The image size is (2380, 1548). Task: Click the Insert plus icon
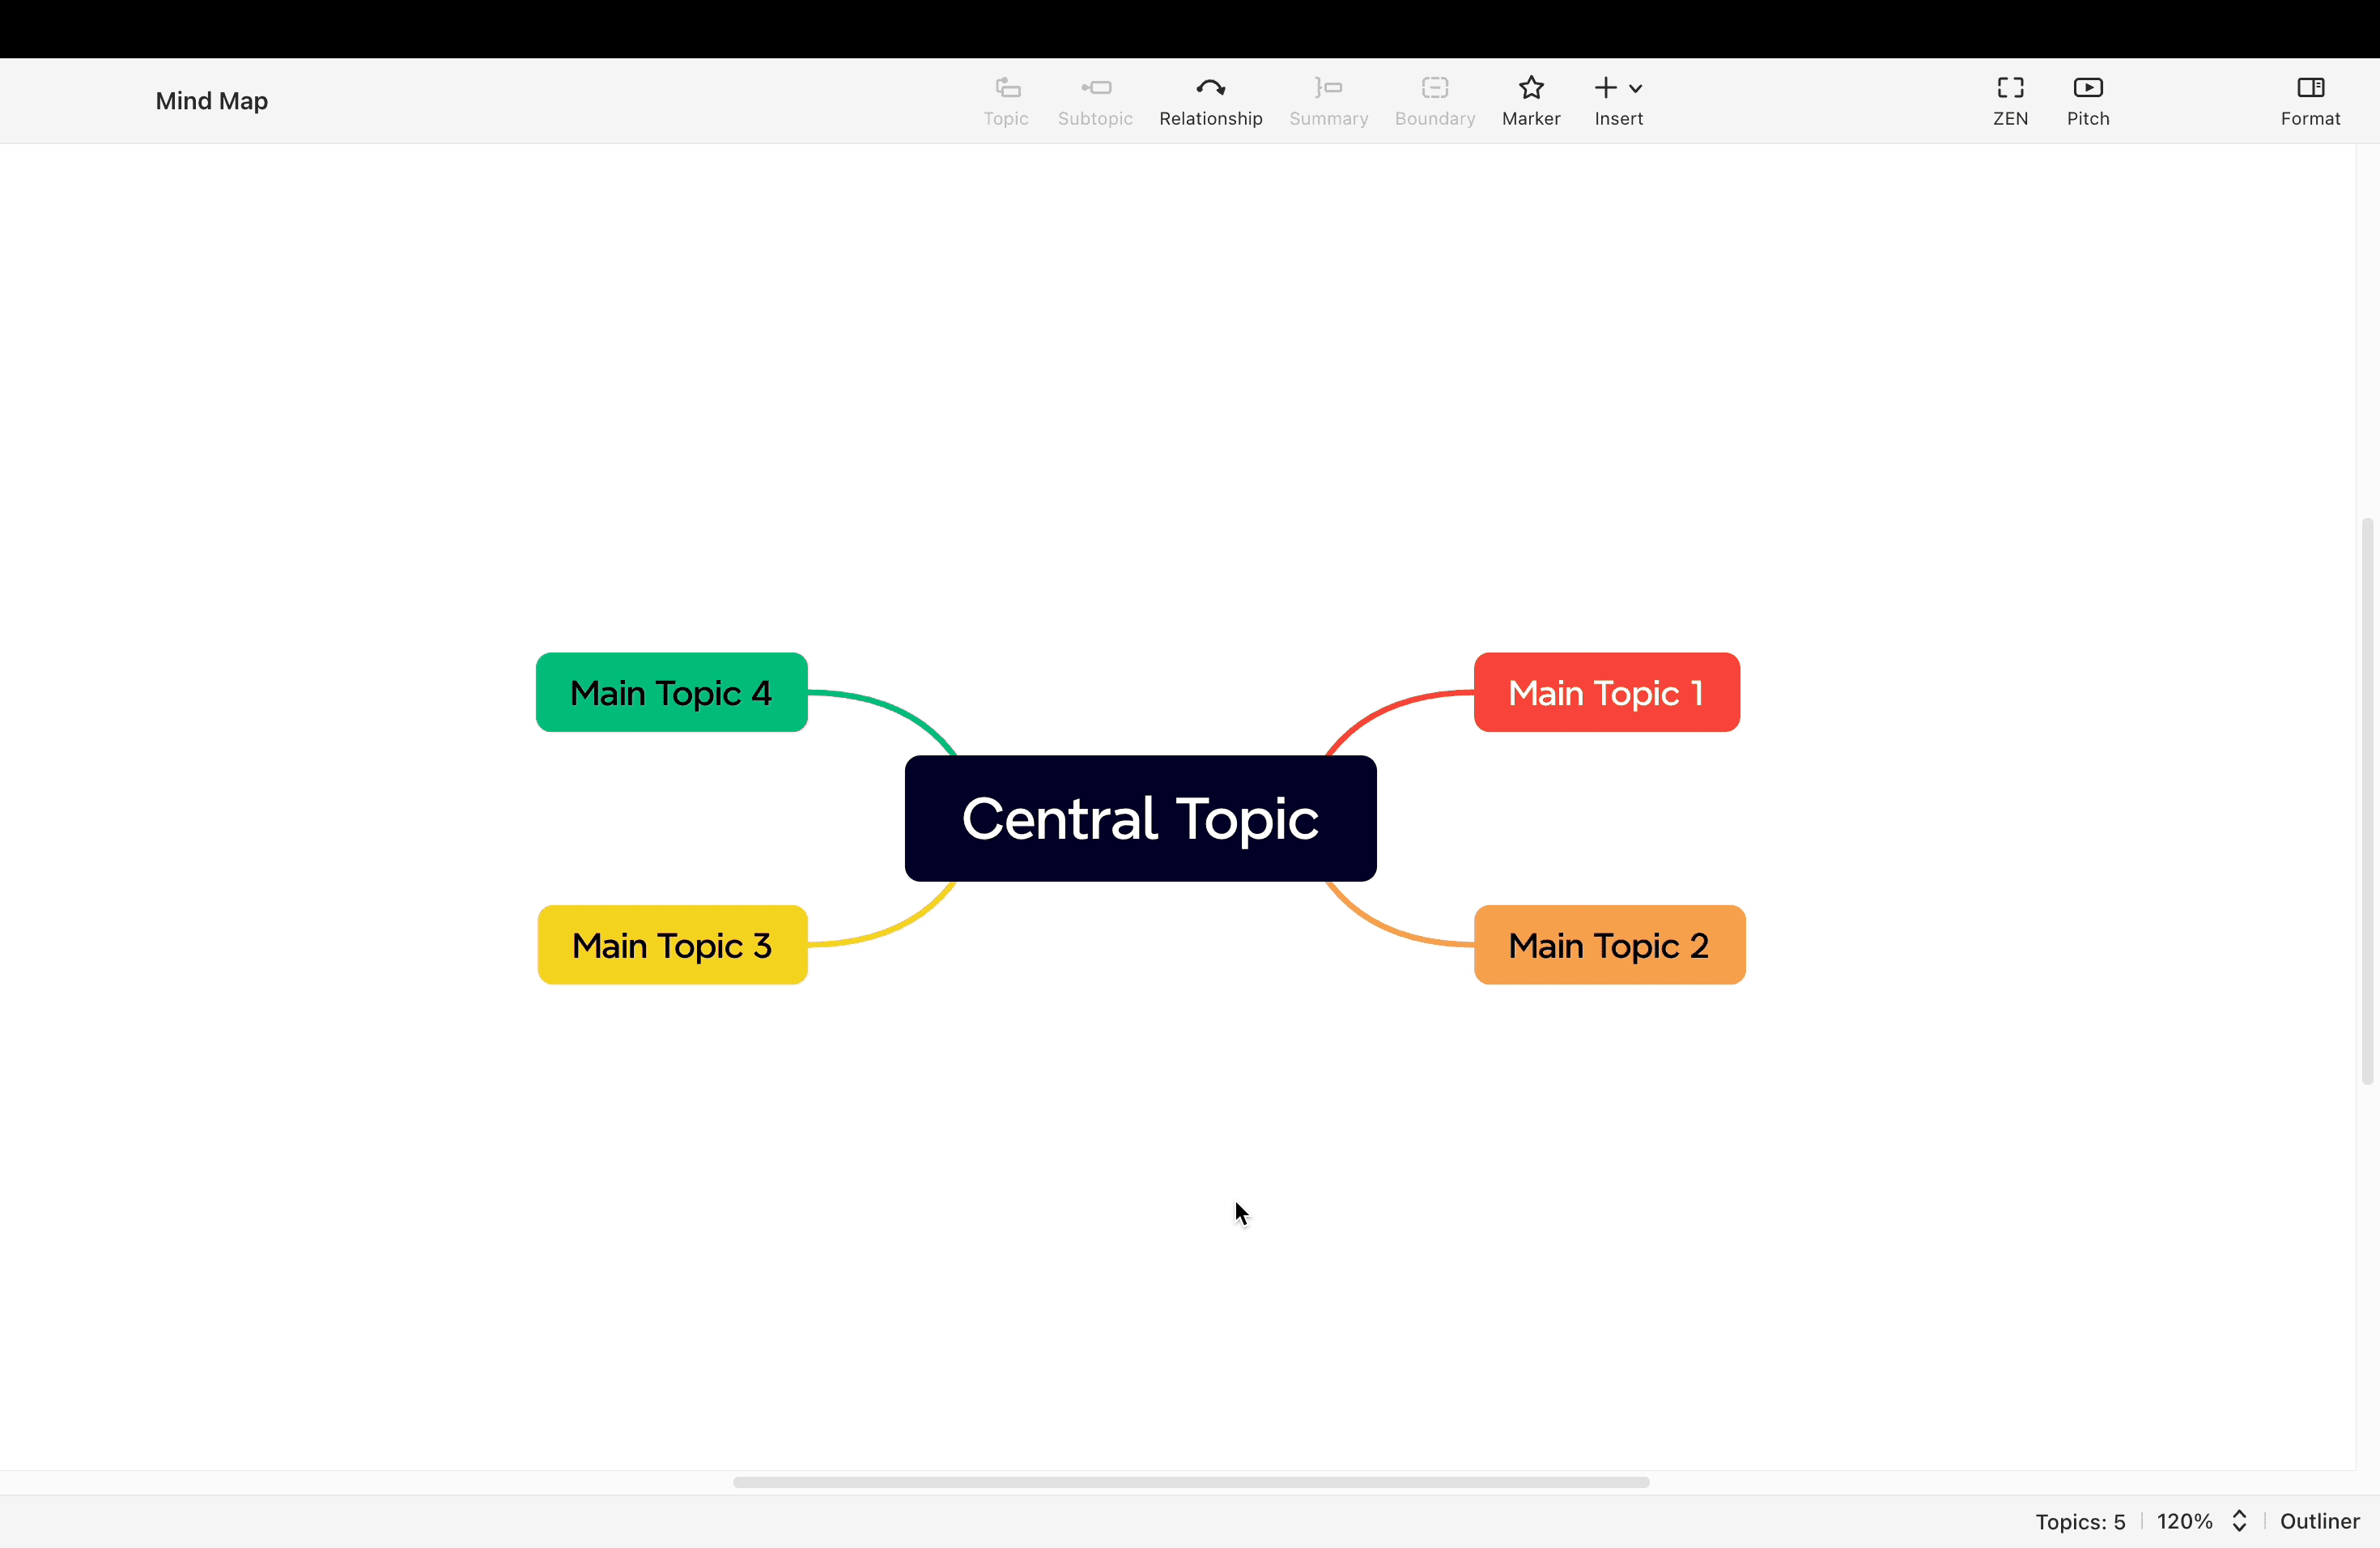point(1605,88)
